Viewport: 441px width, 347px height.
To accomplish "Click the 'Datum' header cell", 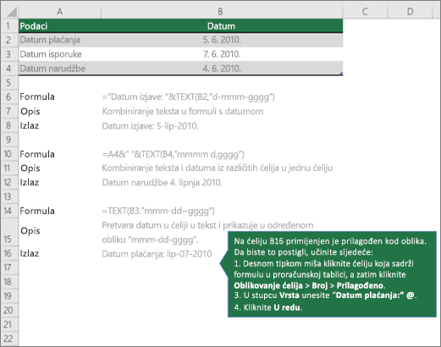I will (222, 26).
